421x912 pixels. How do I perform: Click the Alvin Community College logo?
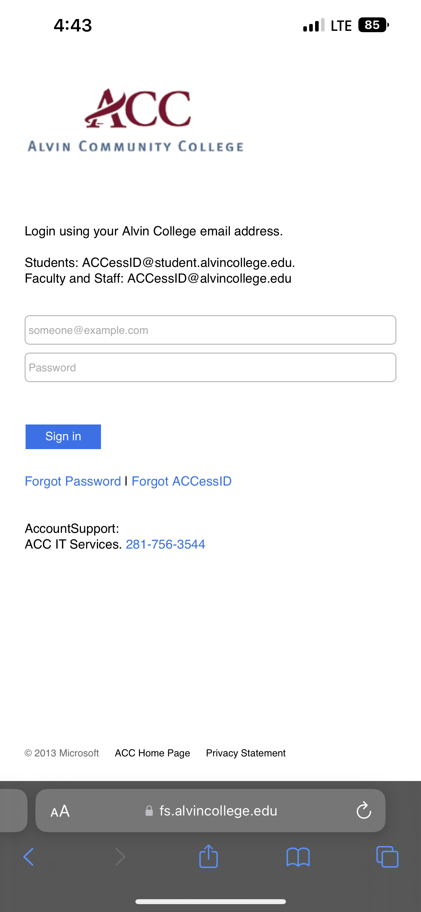pos(136,120)
